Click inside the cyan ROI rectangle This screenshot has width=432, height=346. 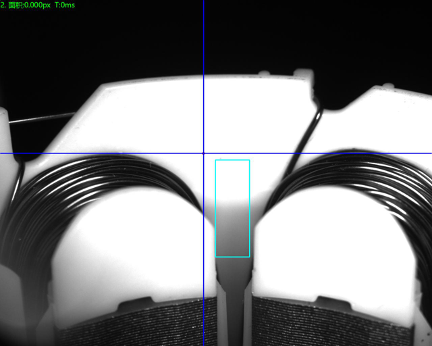[x=232, y=208]
